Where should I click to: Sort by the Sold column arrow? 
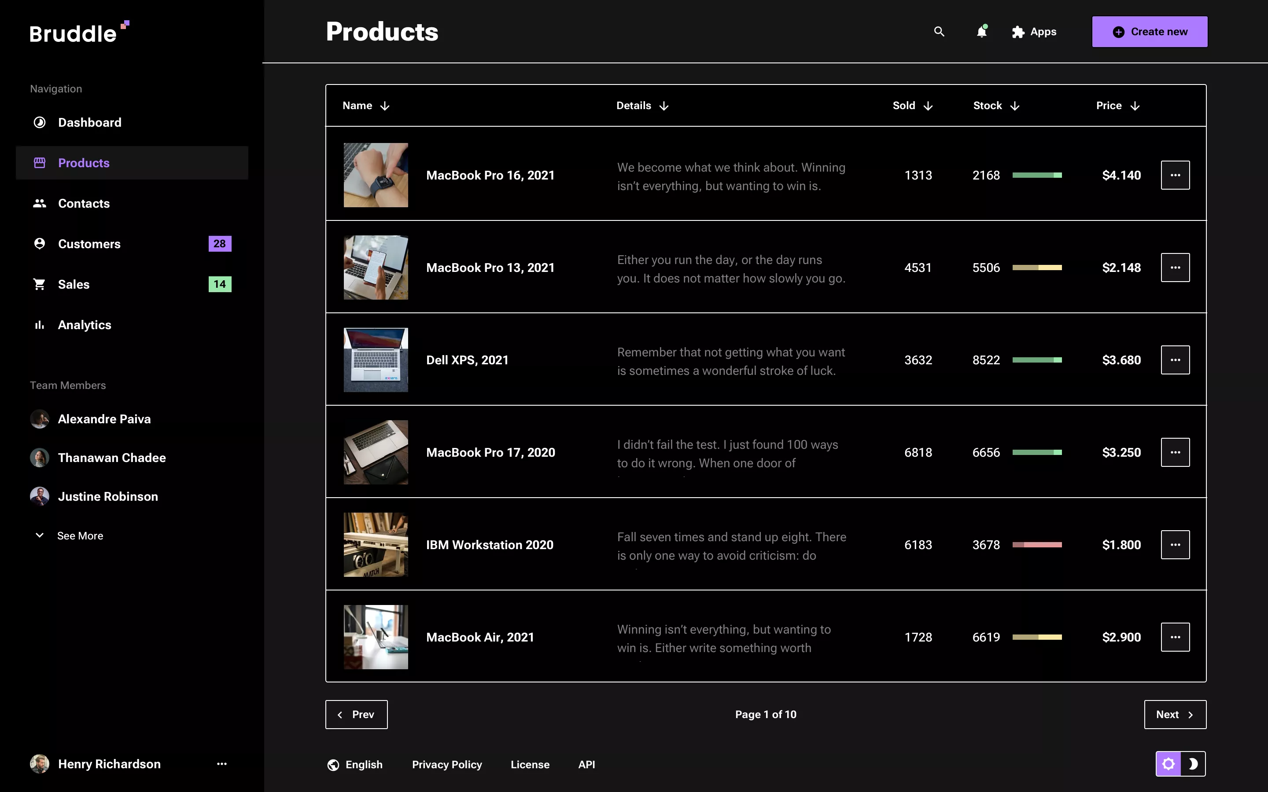coord(929,105)
